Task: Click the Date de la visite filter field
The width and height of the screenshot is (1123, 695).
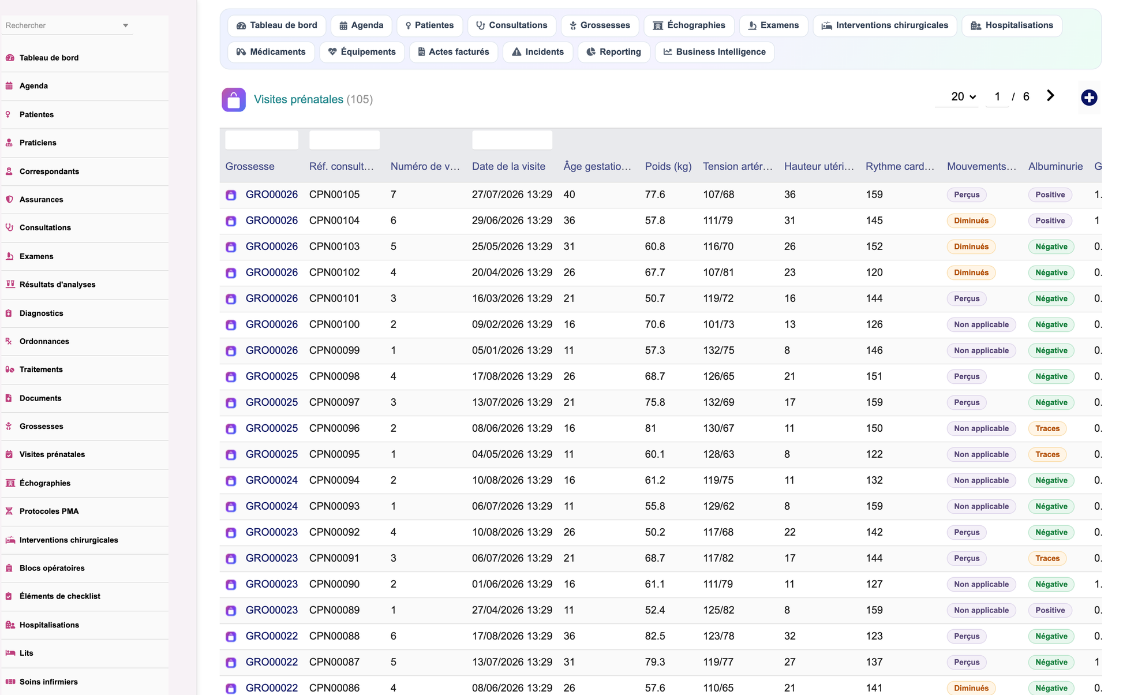Action: [x=512, y=140]
